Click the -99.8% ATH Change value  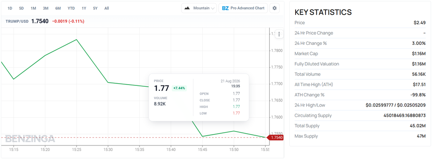click(x=418, y=95)
